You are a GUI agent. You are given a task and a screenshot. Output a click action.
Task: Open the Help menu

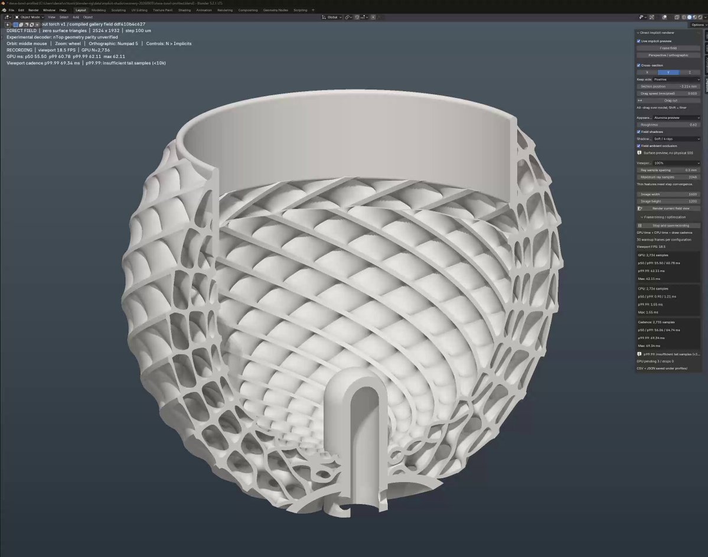(63, 10)
